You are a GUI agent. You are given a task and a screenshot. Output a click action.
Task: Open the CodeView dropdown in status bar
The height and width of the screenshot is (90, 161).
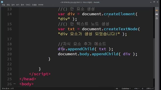tap(126, 88)
